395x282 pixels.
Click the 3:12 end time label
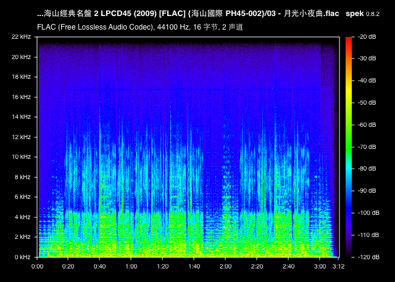pos(338,267)
